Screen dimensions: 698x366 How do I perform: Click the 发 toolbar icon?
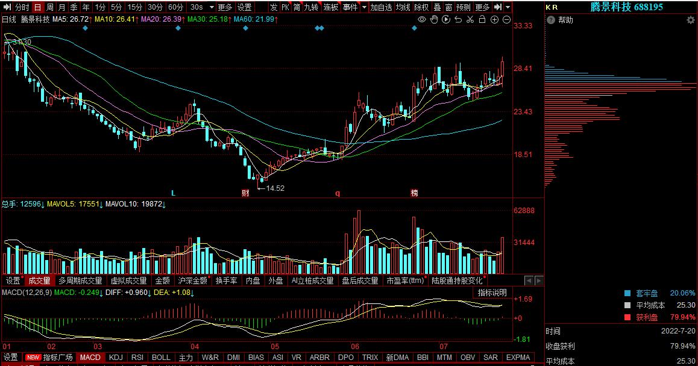[x=273, y=7]
